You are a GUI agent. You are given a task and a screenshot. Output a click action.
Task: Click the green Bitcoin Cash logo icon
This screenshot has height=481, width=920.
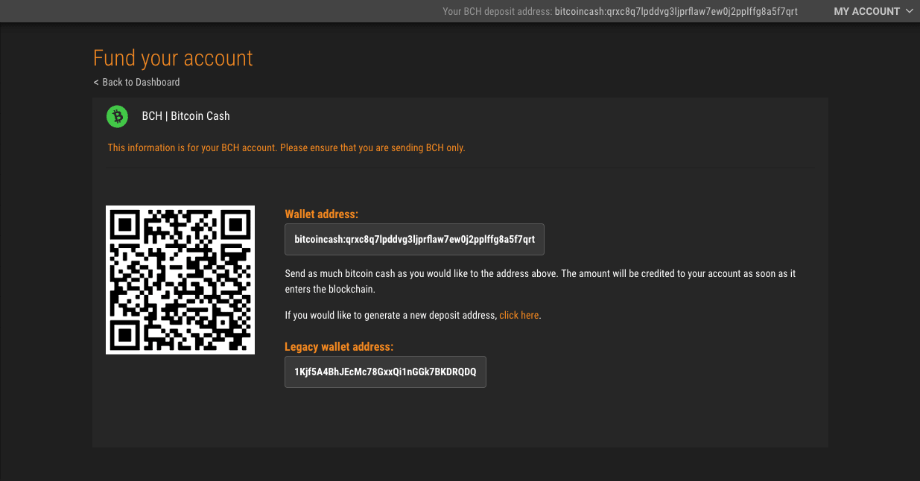(118, 116)
